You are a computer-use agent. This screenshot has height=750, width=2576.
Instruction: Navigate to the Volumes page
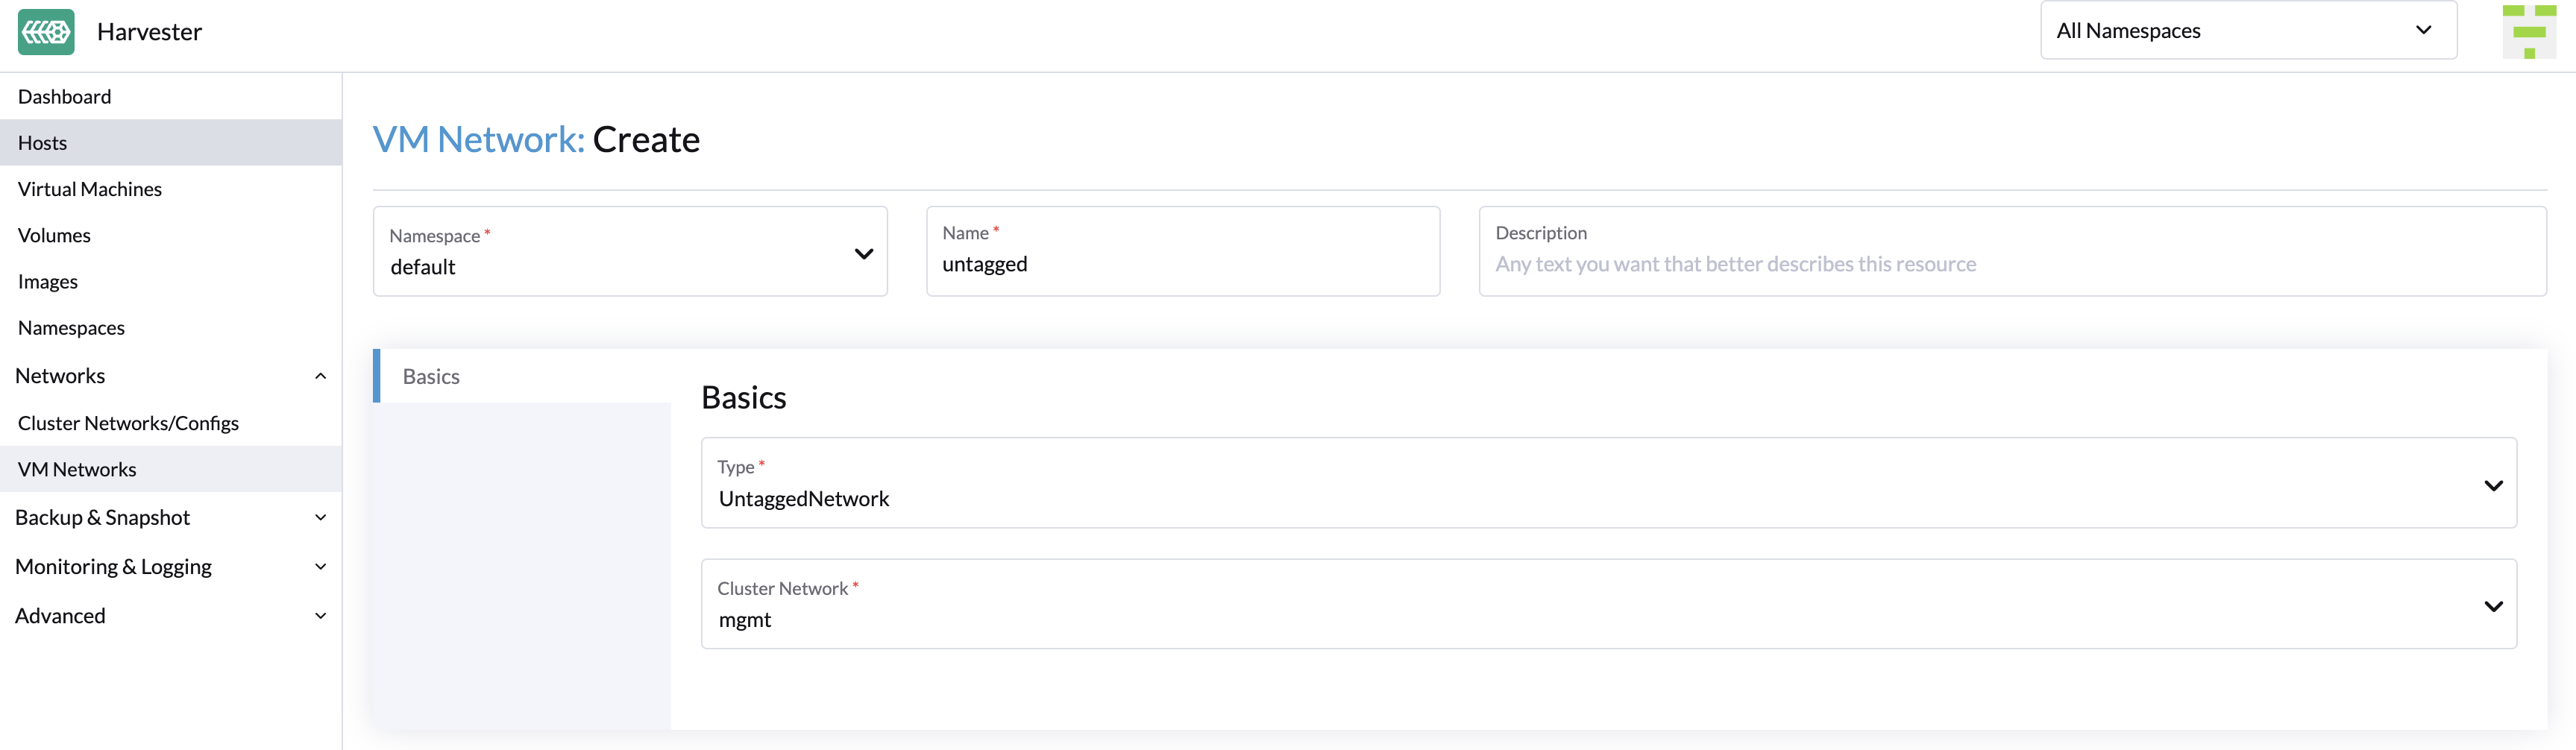(54, 235)
